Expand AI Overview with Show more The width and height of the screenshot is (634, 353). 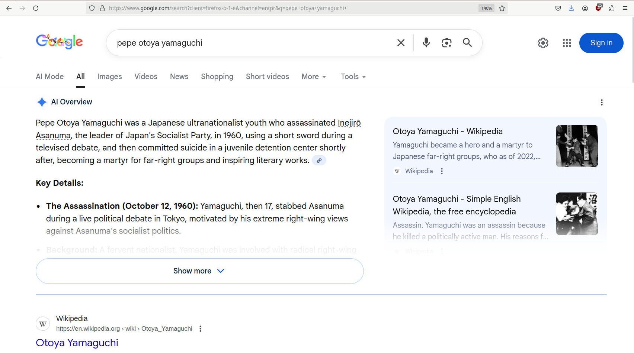click(200, 271)
